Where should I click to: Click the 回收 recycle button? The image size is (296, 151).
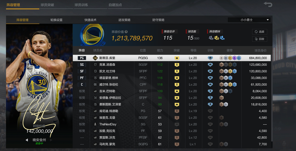point(259,39)
